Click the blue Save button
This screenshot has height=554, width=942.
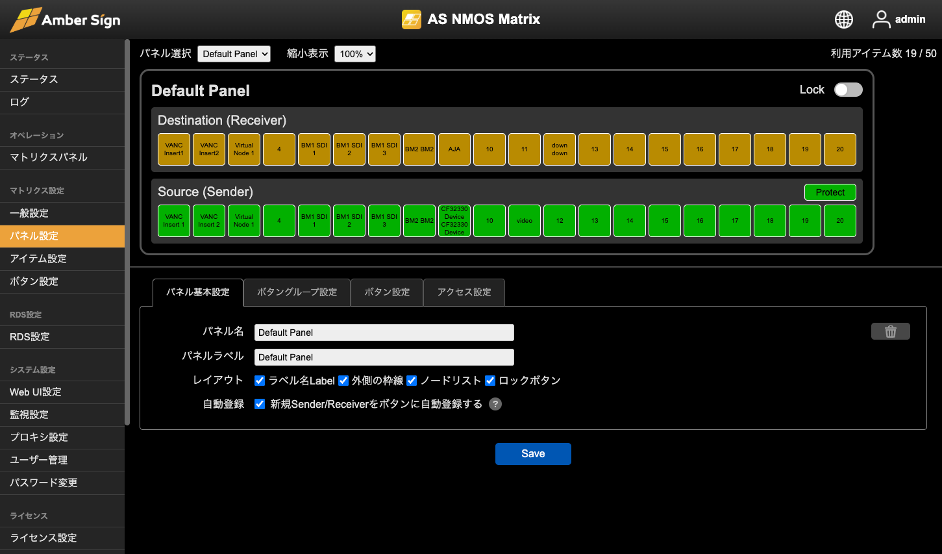533,454
